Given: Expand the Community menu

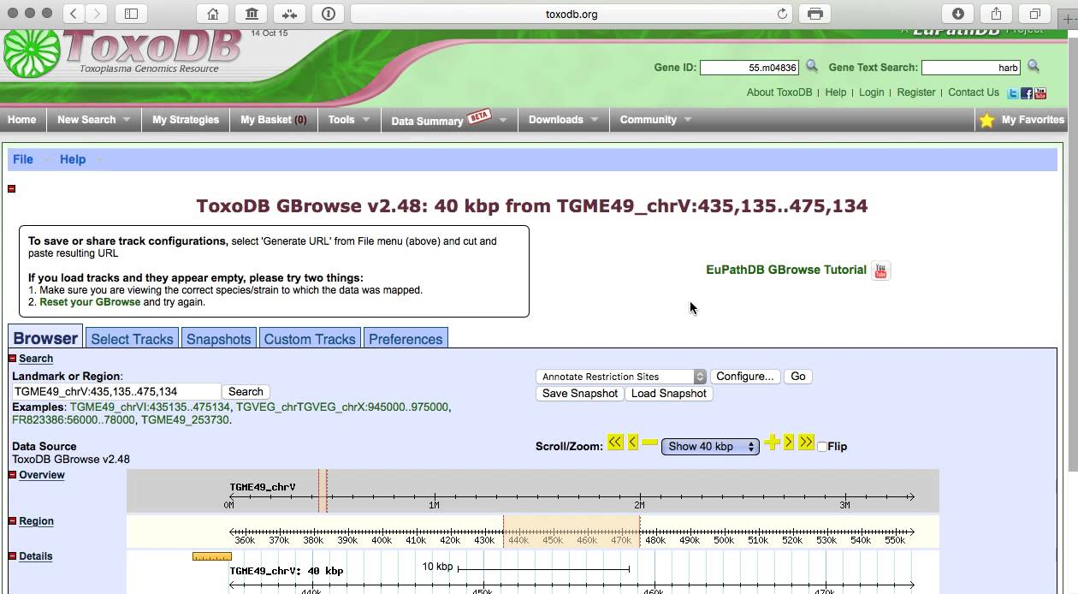Looking at the screenshot, I should point(655,120).
